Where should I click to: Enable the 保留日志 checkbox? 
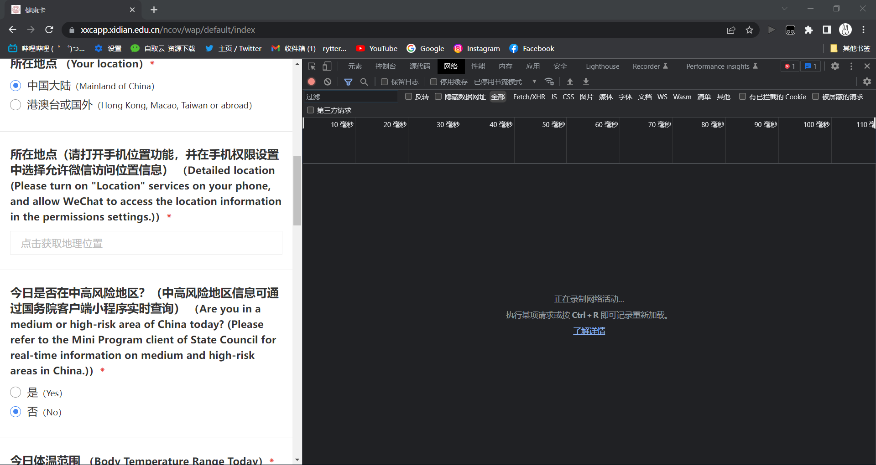[x=384, y=82]
